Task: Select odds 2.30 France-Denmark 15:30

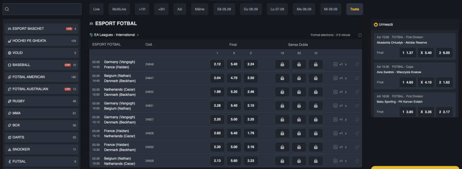Action: click(x=217, y=147)
